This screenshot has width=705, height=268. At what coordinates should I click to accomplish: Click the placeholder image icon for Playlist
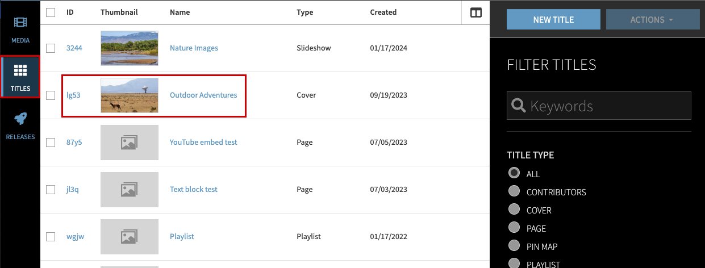pos(129,236)
